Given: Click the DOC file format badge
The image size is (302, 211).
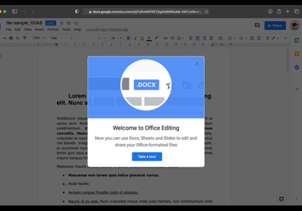Looking at the screenshot, I should pos(51,23).
